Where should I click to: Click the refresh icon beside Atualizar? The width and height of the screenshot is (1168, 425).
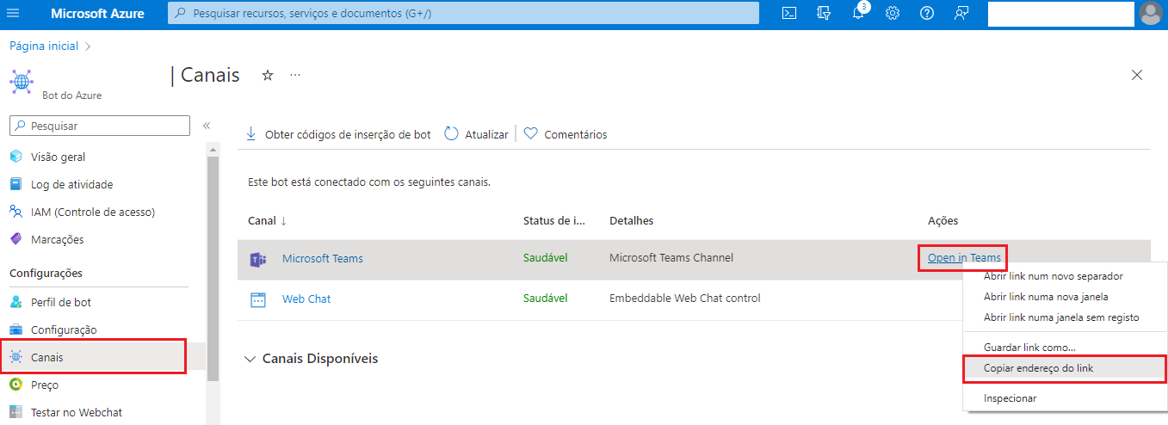(x=451, y=133)
